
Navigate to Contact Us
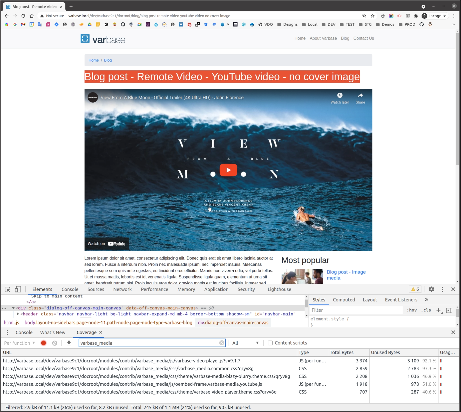coord(363,38)
